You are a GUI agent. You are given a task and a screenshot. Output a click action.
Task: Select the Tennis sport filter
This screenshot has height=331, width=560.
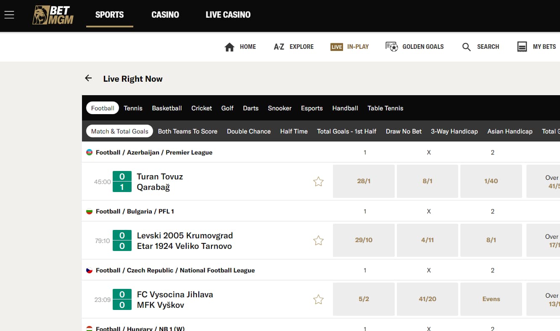(133, 108)
